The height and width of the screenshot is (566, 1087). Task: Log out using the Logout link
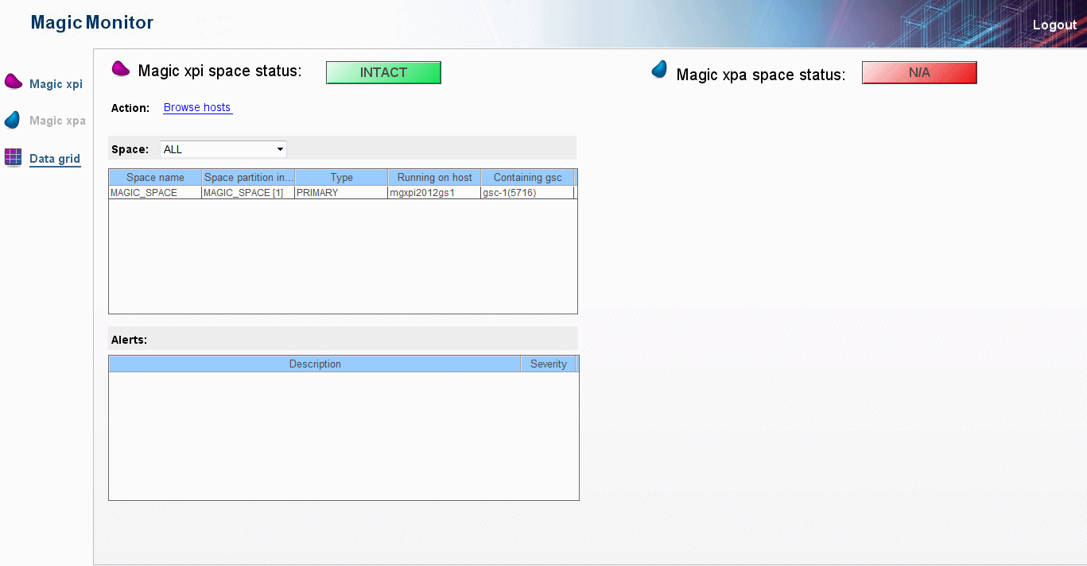[x=1054, y=25]
